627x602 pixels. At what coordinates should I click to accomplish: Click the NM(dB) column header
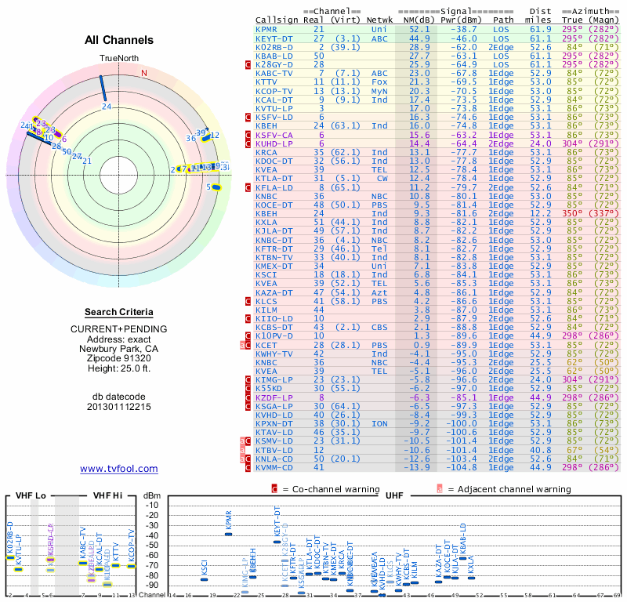click(417, 20)
